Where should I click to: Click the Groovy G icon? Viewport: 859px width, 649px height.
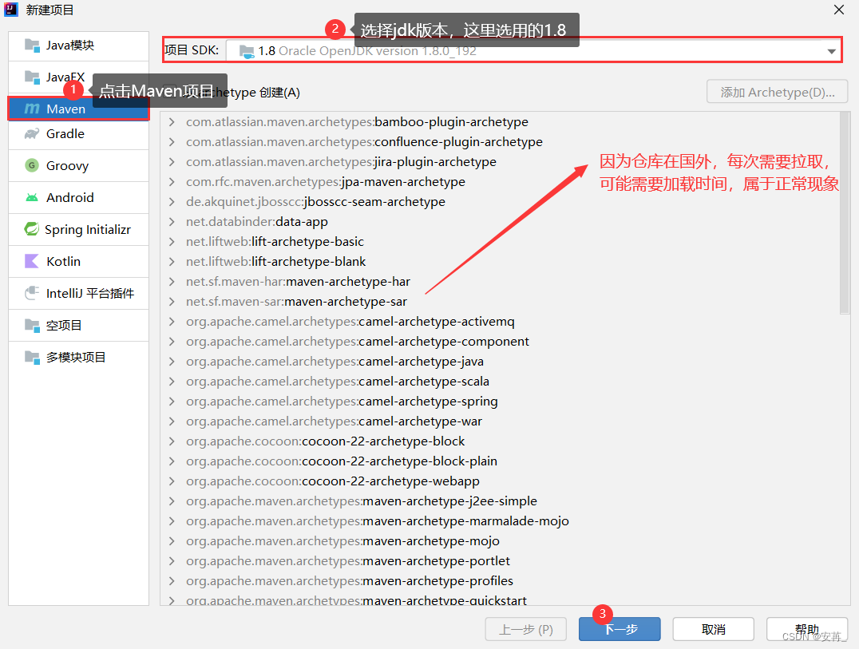click(32, 165)
